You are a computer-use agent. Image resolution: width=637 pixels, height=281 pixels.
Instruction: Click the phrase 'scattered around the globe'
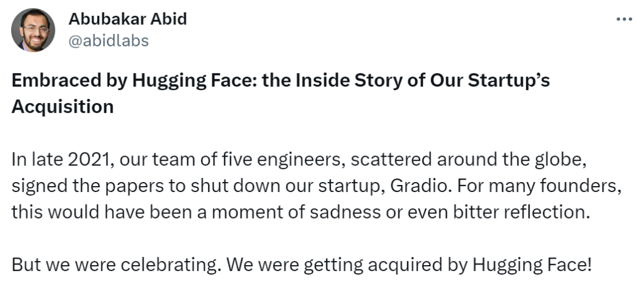pyautogui.click(x=469, y=160)
